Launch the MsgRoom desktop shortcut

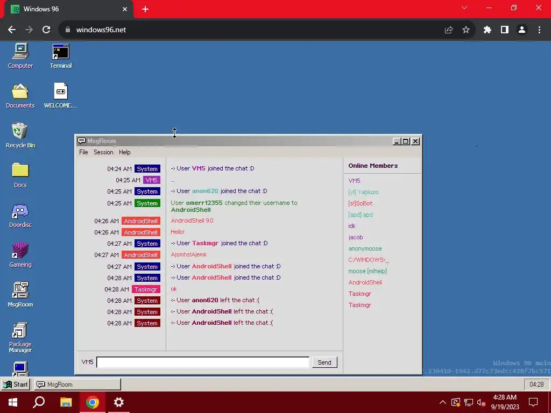20,295
